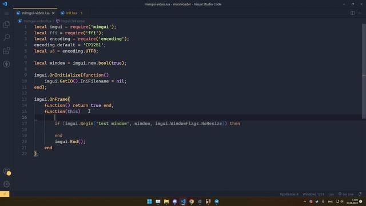Click 'test window' string on line 17

pos(113,124)
